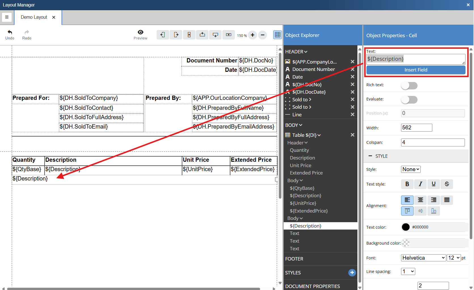Open the hamburger menu
Screen dimensions: 474x290
(x=7, y=17)
